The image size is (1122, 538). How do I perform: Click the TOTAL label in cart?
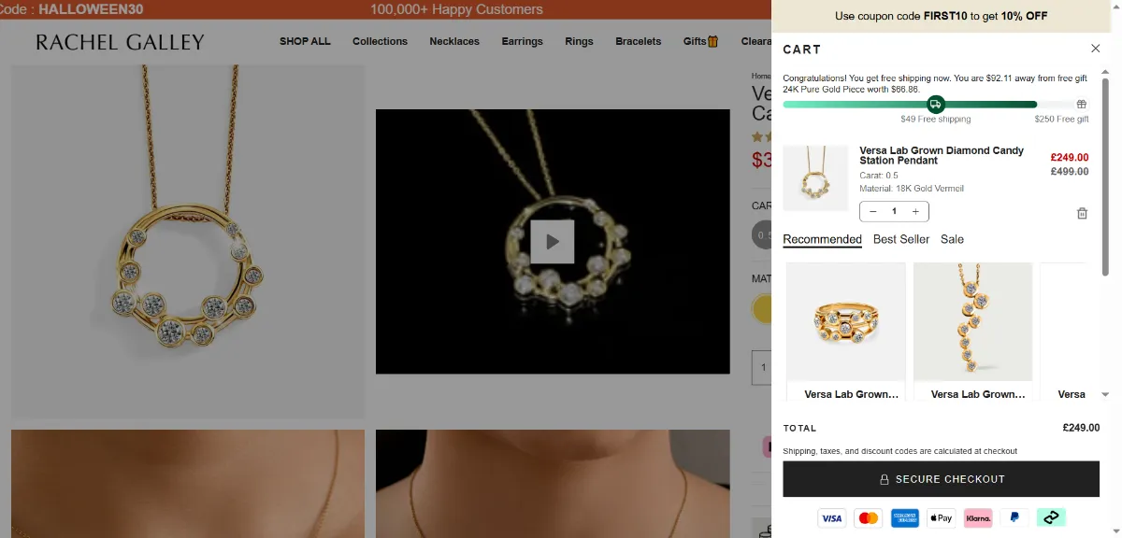799,428
